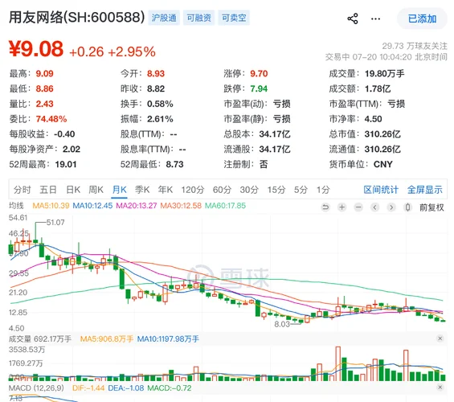Move chart right with right arrow icon
Image resolution: width=454 pixels, height=402 pixels.
[391, 207]
